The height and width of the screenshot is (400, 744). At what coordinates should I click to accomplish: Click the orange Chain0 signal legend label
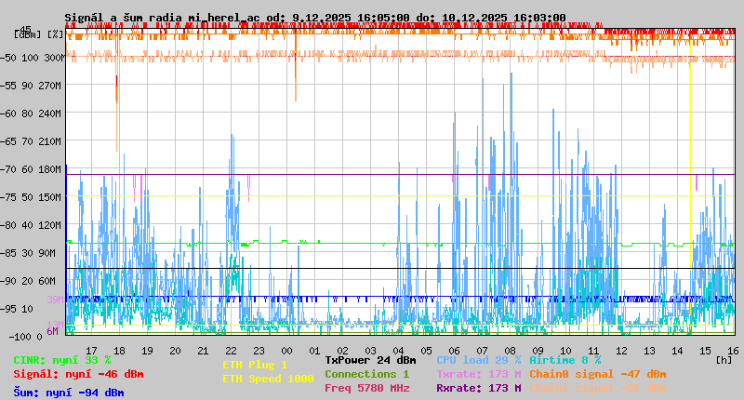tap(597, 374)
